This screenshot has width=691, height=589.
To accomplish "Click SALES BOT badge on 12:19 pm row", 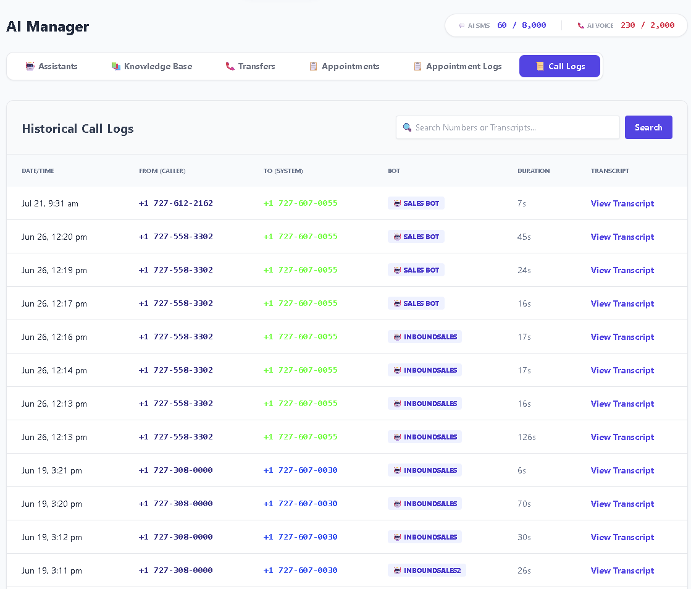I will (x=416, y=270).
